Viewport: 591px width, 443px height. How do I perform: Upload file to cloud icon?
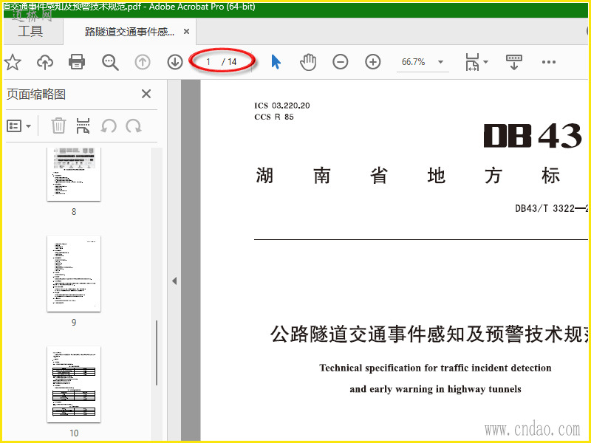pyautogui.click(x=45, y=62)
